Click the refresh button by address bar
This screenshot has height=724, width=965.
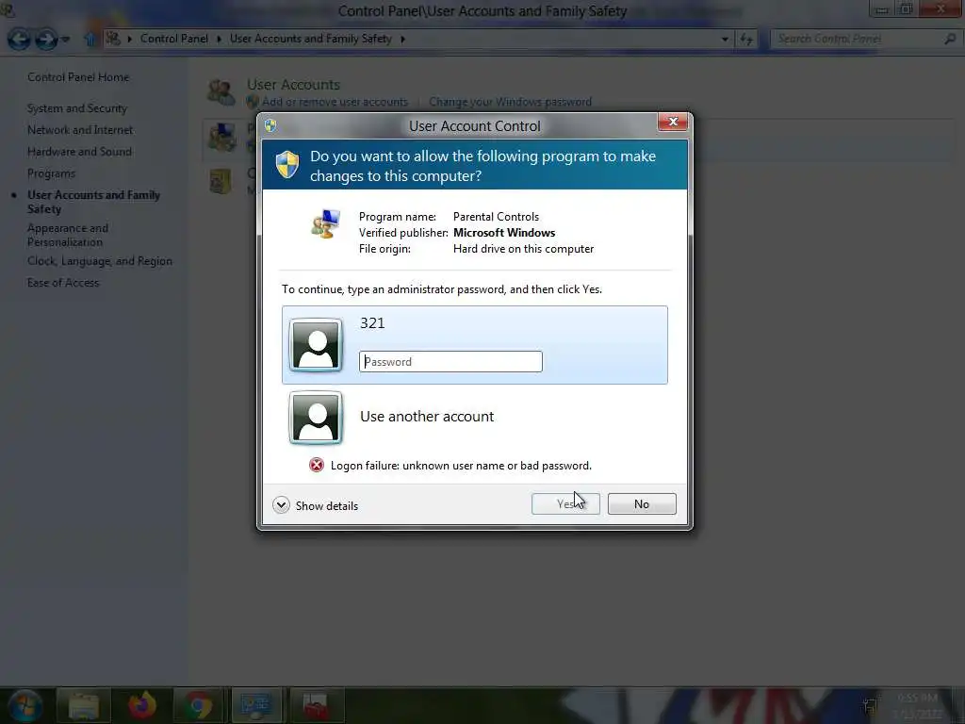tap(746, 40)
